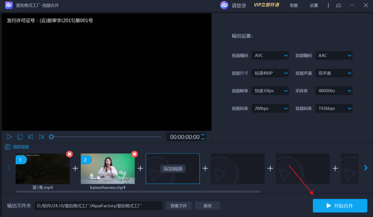Open the 设置 settings menu
Viewport: 373px width, 217px height.
(x=314, y=5)
